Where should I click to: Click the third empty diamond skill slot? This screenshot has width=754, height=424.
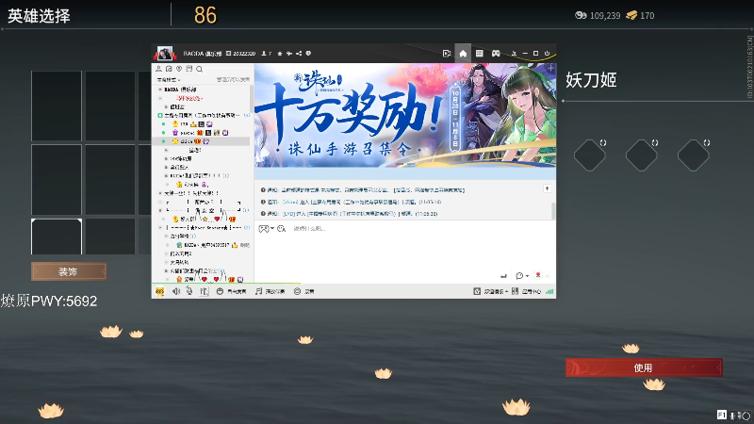[694, 155]
